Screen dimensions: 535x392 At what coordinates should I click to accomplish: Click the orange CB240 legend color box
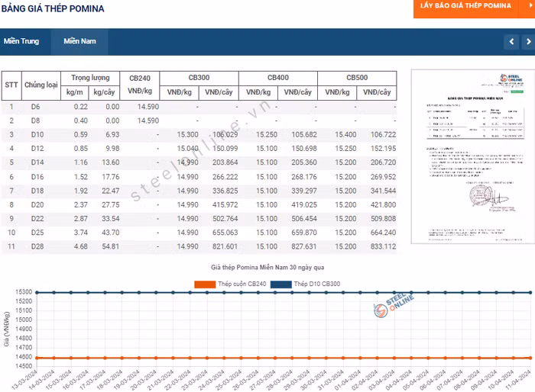pos(205,284)
